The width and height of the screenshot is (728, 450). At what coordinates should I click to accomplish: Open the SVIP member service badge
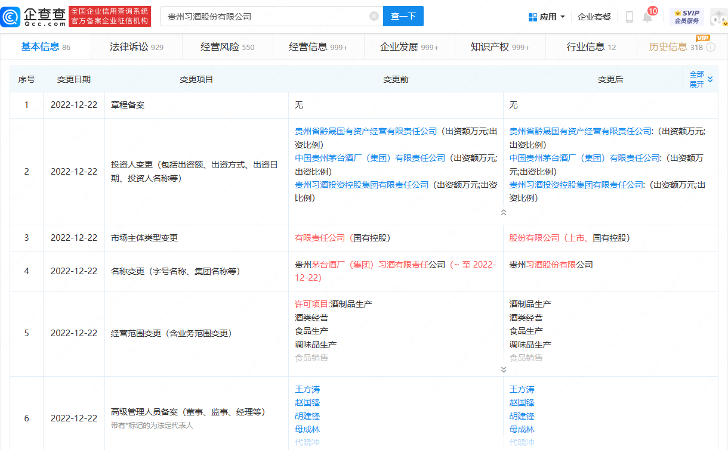[686, 17]
